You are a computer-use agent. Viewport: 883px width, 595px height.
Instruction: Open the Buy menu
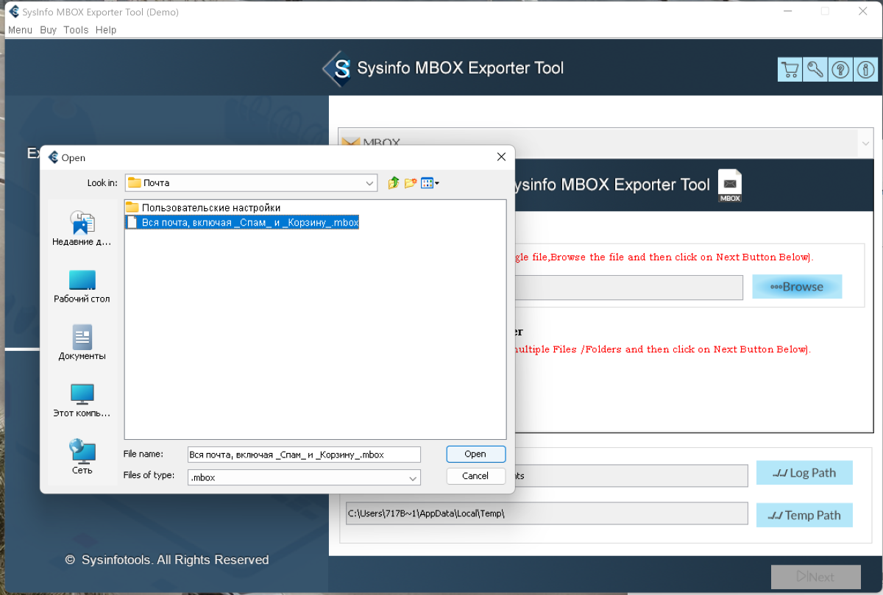tap(48, 30)
